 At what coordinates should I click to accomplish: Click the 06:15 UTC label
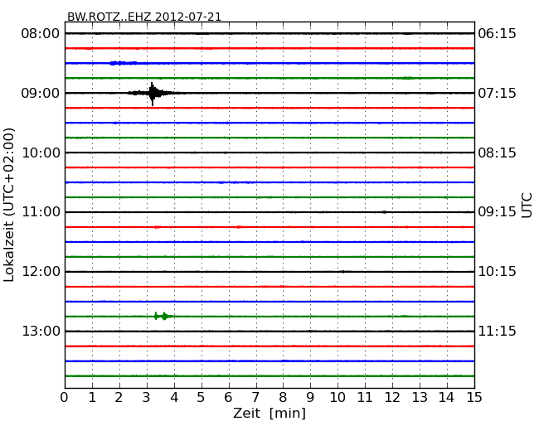point(497,34)
